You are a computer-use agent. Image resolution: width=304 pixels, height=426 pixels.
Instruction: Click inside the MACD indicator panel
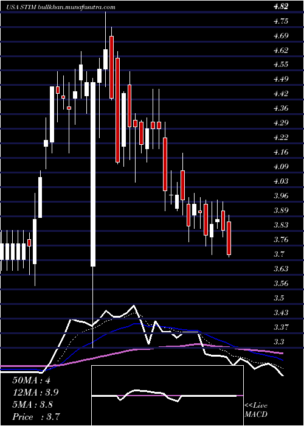click(x=167, y=396)
